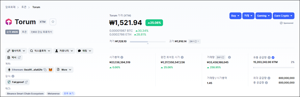
Task: Open the Gaming dropdown
Action: (x=264, y=16)
